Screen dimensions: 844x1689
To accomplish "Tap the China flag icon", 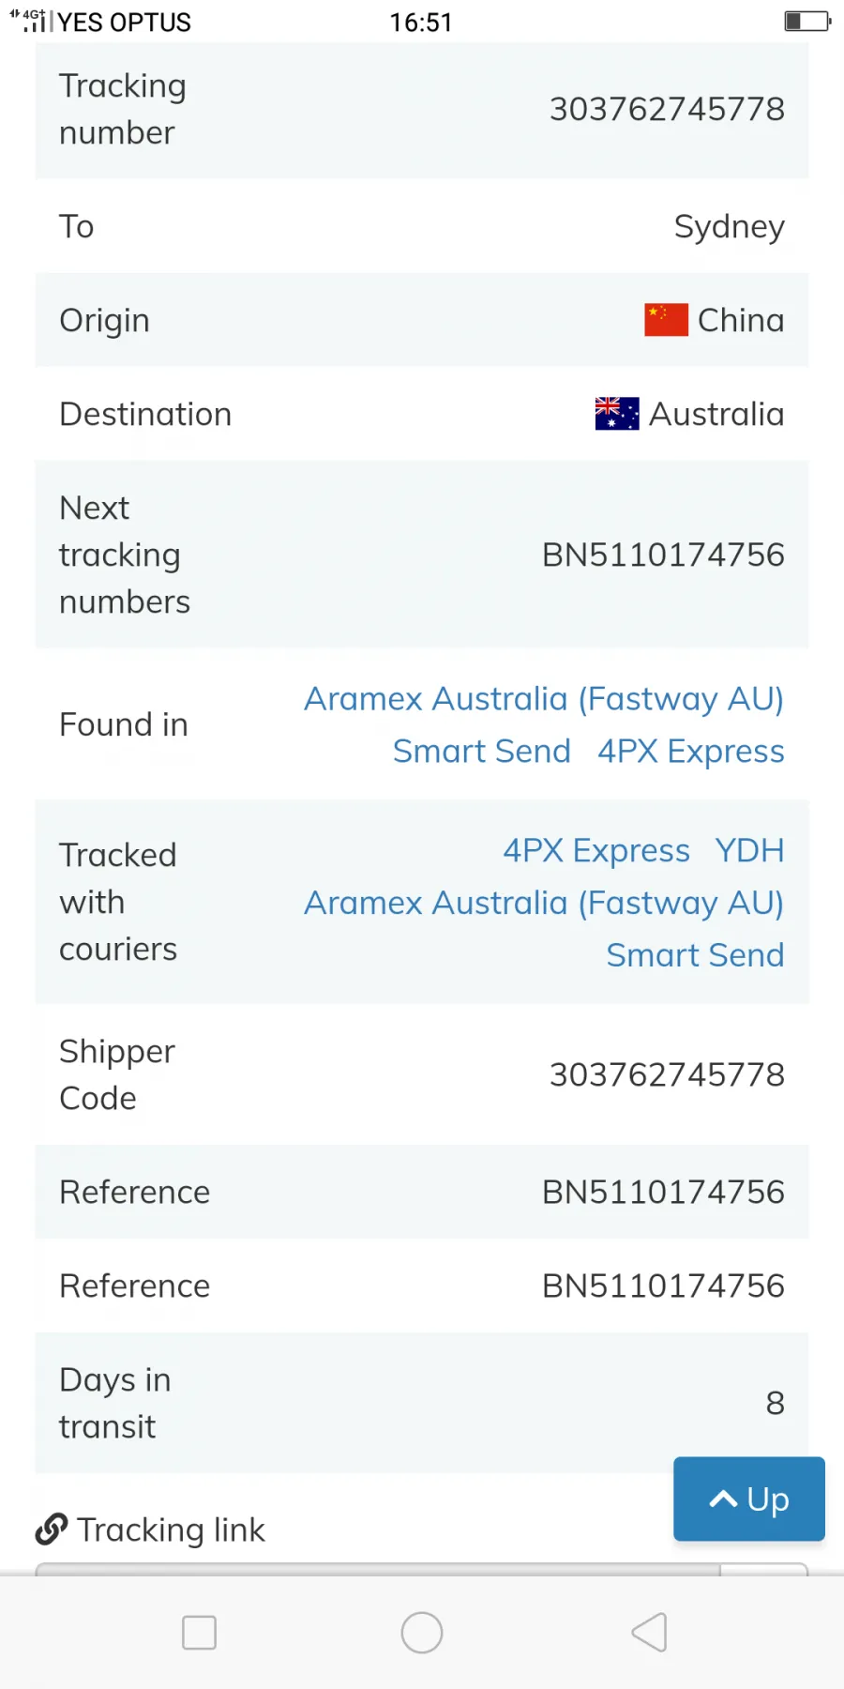I will click(666, 320).
